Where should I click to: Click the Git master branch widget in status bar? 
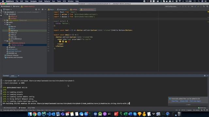click(196, 110)
